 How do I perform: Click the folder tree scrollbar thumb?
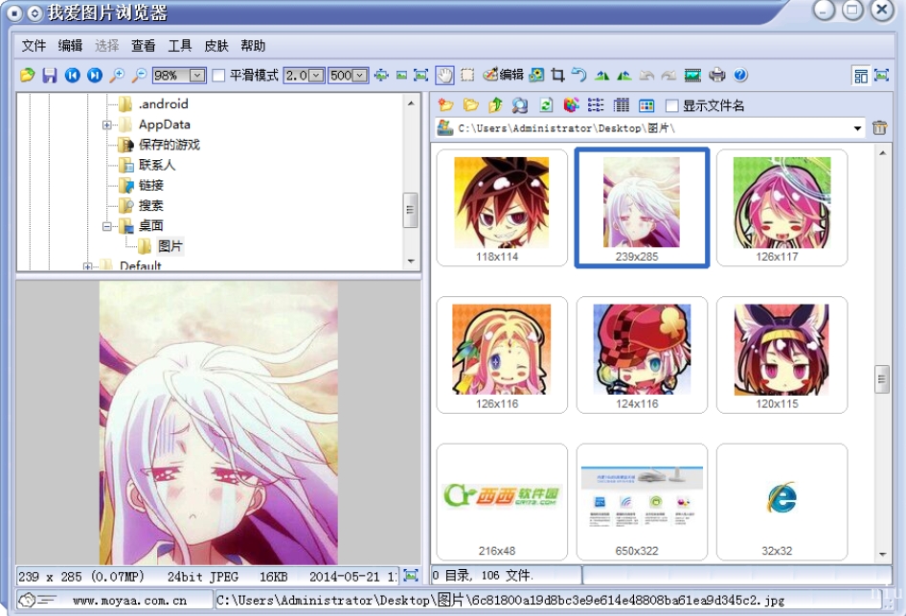tap(410, 210)
